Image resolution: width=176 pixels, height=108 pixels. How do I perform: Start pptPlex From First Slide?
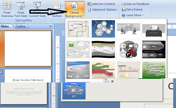(x=21, y=10)
